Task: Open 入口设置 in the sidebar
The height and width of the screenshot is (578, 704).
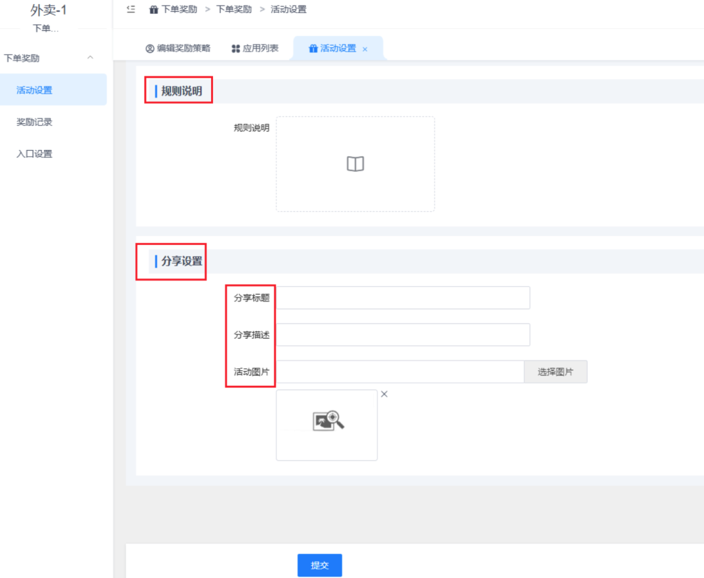Action: point(34,153)
